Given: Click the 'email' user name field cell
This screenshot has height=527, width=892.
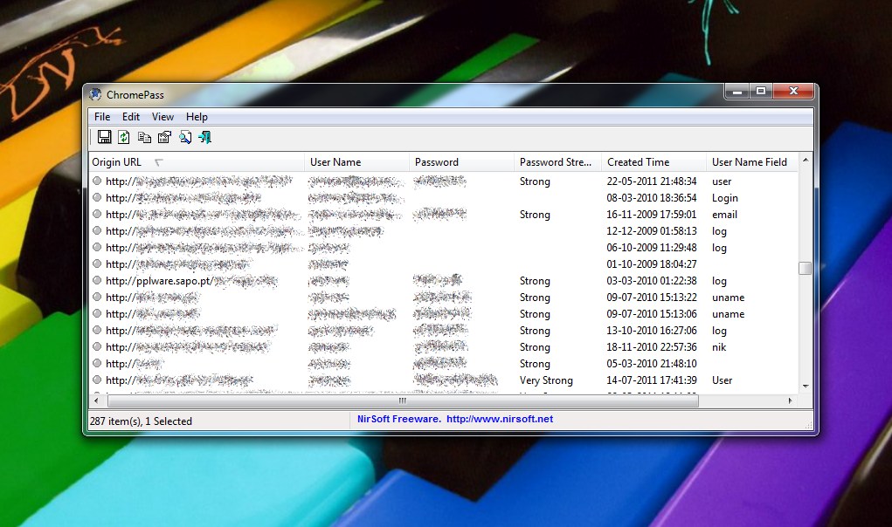Looking at the screenshot, I should 724,214.
